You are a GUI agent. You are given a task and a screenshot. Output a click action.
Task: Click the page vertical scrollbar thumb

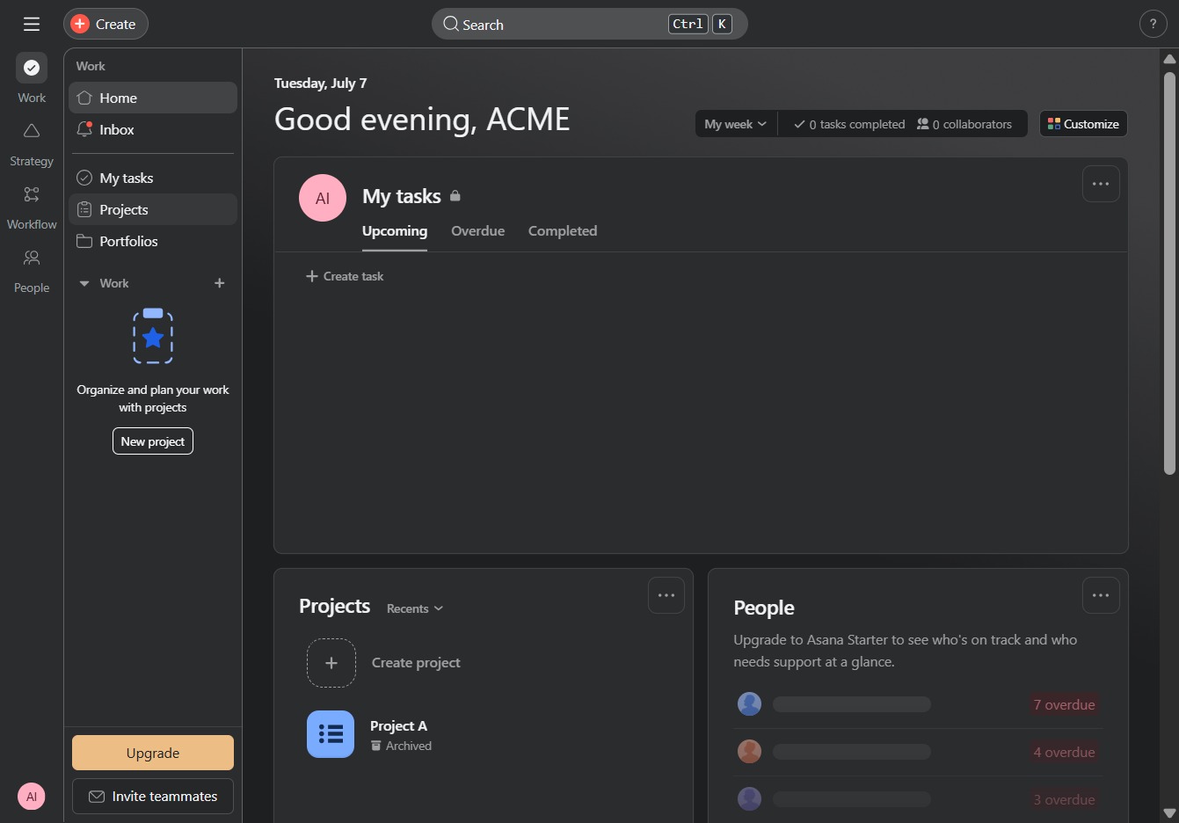pos(1169,273)
